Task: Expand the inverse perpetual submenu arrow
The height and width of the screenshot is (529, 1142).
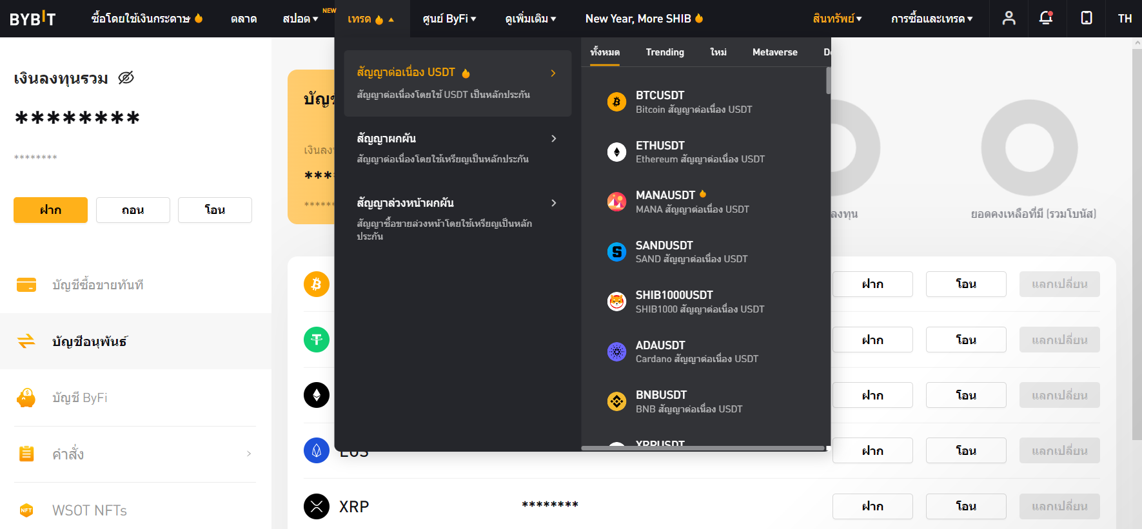Action: click(x=553, y=139)
